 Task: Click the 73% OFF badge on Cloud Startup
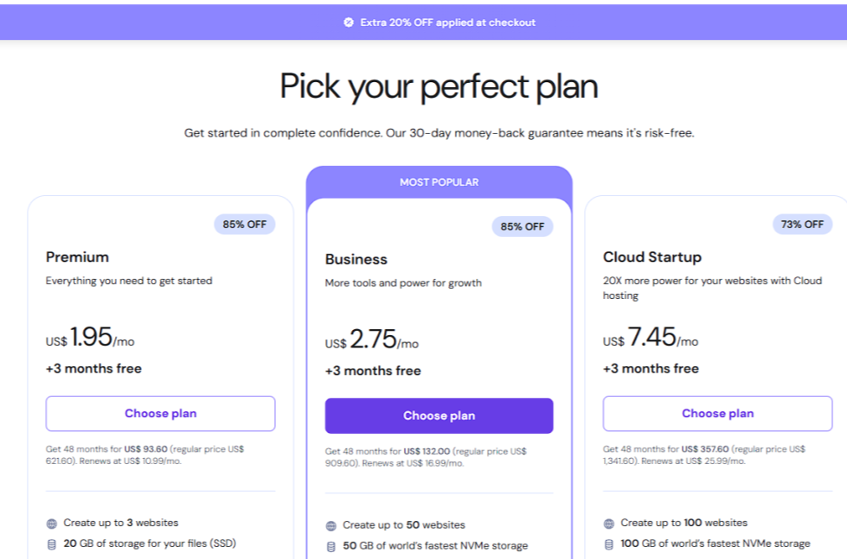pyautogui.click(x=802, y=225)
